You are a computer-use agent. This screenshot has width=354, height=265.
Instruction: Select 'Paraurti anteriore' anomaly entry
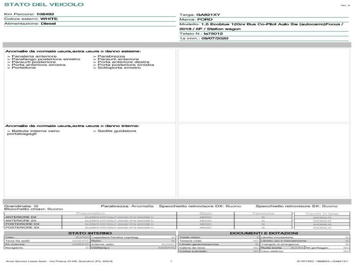click(x=118, y=59)
